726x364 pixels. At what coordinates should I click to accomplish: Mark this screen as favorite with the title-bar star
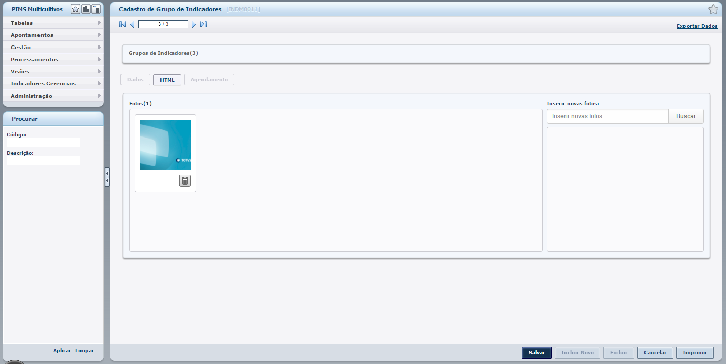coord(713,9)
